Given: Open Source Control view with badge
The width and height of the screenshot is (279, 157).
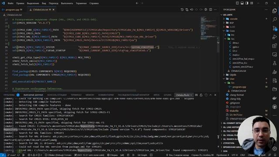Looking at the screenshot, I should [275, 28].
